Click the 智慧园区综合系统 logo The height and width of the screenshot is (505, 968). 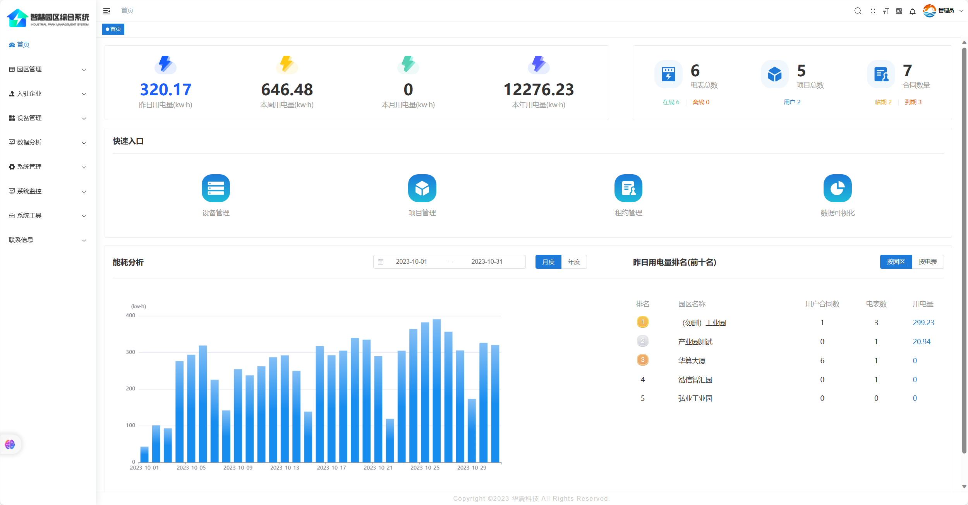[x=48, y=18]
